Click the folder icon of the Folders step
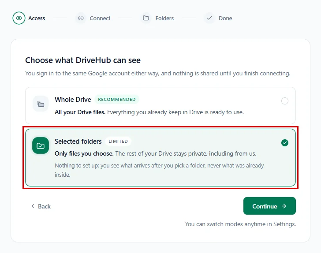This screenshot has height=253, width=321. click(146, 18)
